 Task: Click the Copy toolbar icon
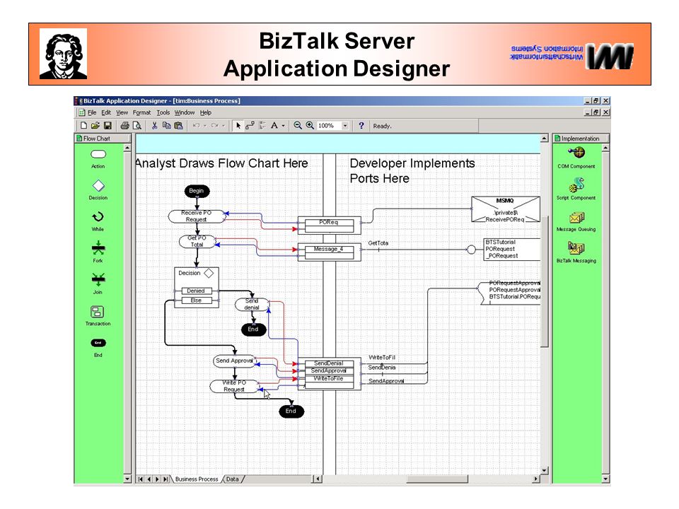coord(166,126)
